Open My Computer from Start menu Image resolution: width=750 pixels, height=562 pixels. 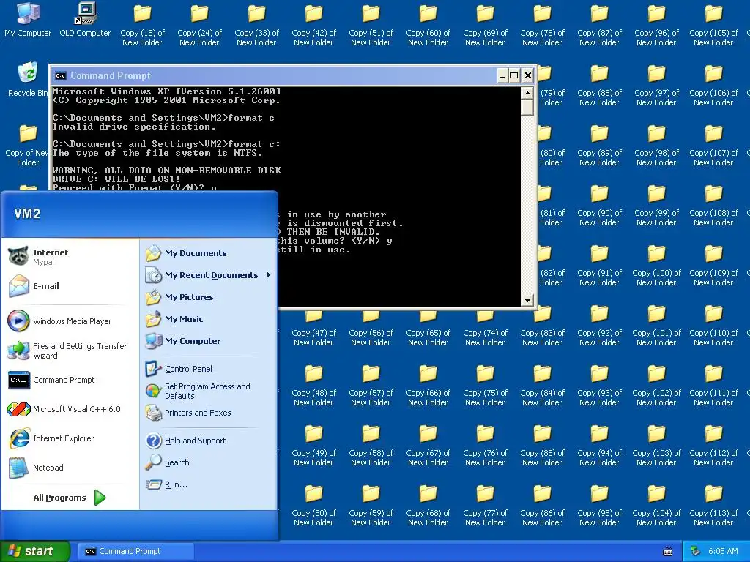[x=208, y=341]
